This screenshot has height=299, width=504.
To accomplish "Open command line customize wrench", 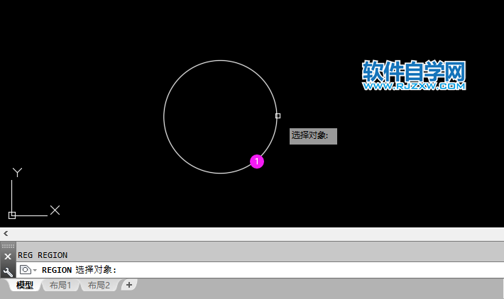I will 8,272.
